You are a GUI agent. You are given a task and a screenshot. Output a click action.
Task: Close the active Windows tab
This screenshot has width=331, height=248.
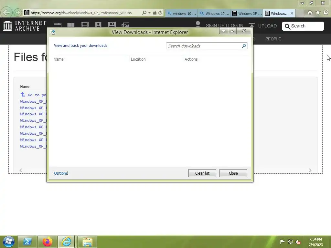[x=292, y=13]
